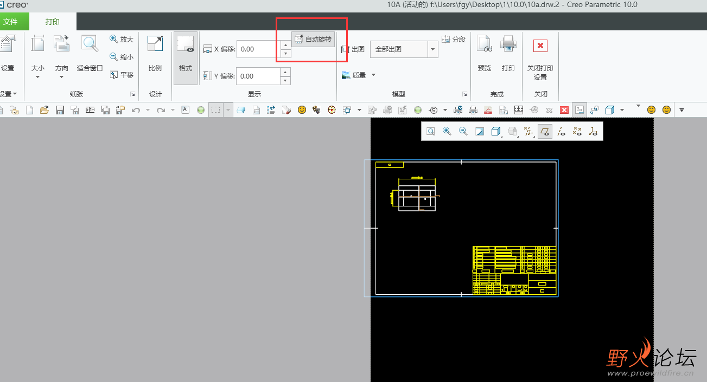Click the display style cube icon
Viewport: 707px width, 382px height.
pos(495,131)
